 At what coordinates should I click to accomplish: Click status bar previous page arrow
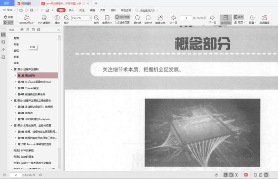click(x=4, y=175)
